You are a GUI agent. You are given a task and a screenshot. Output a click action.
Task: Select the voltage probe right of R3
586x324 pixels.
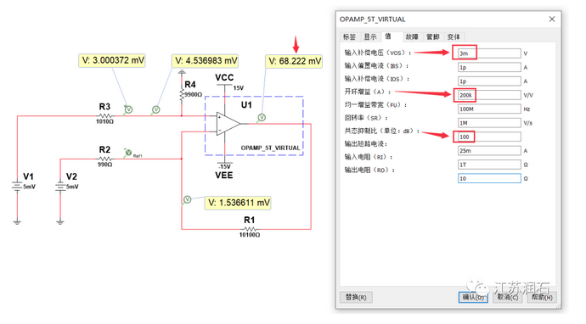pos(128,109)
